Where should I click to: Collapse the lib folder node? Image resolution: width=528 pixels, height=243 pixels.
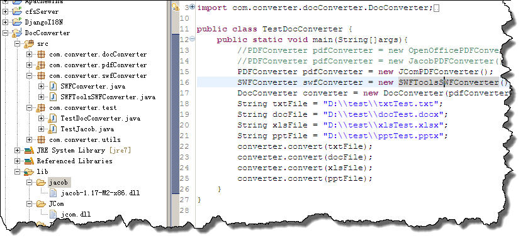pos(17,172)
